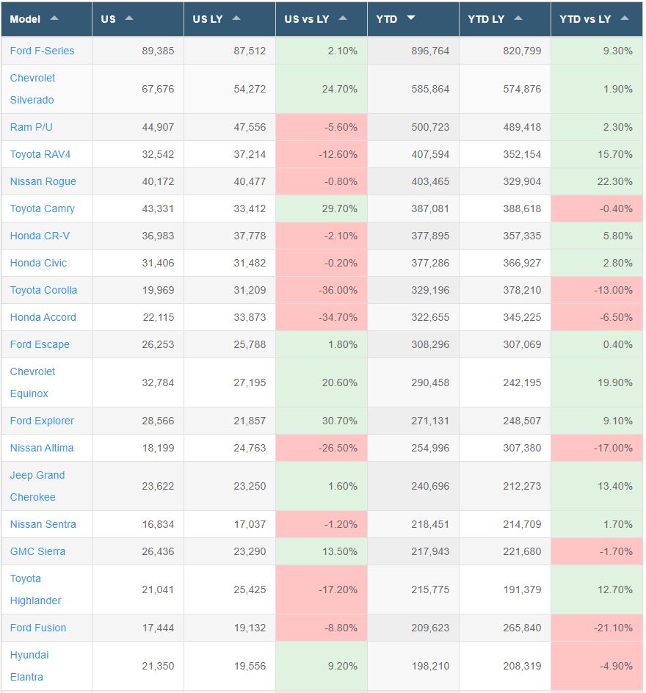Screen dimensions: 646x693
Task: Open Chevrolet Silverado link
Action: 33,89
